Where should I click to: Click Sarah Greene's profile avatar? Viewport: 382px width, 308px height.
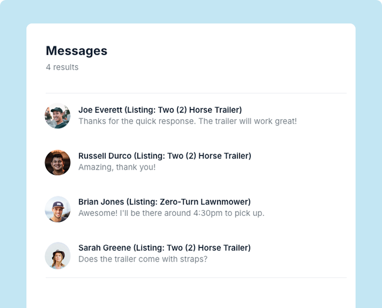point(58,255)
